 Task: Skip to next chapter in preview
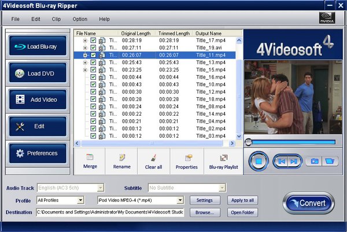pos(294,161)
